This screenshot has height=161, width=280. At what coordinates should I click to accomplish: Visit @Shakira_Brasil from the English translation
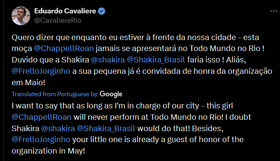tap(106, 128)
